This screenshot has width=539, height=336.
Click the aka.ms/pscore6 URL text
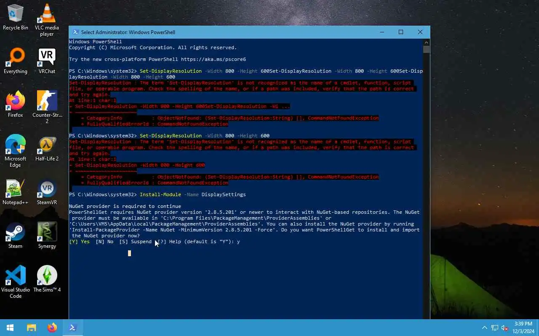click(x=213, y=59)
